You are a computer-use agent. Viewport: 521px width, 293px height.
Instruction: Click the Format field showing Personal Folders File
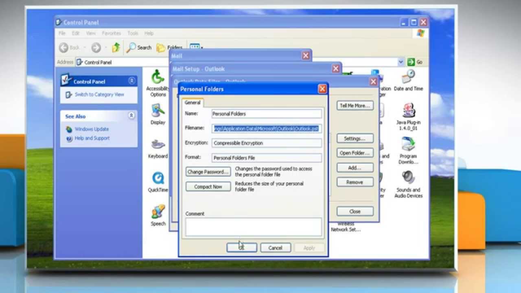[x=267, y=158]
